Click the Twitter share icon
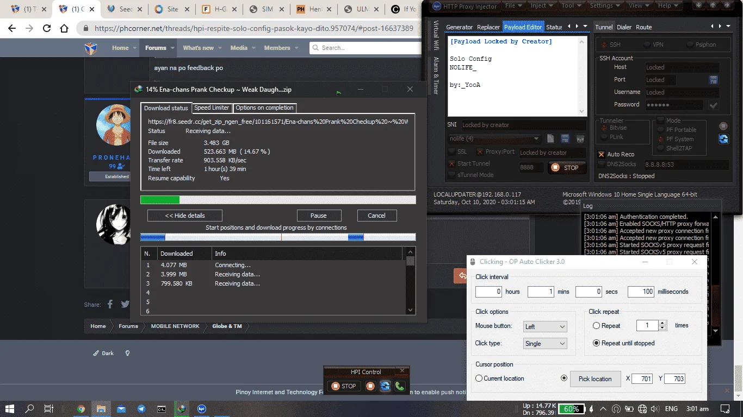 [125, 305]
